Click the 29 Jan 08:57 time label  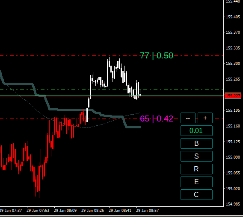[x=147, y=211]
